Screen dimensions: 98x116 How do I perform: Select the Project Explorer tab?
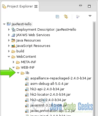coord(20,6)
